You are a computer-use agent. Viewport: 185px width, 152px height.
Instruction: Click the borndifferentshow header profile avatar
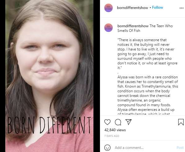[x=108, y=8]
